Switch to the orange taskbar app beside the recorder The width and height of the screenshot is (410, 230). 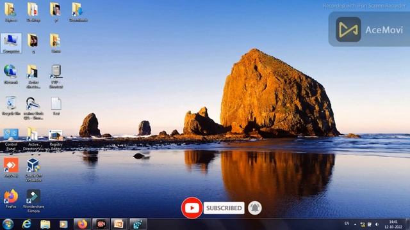(119, 224)
